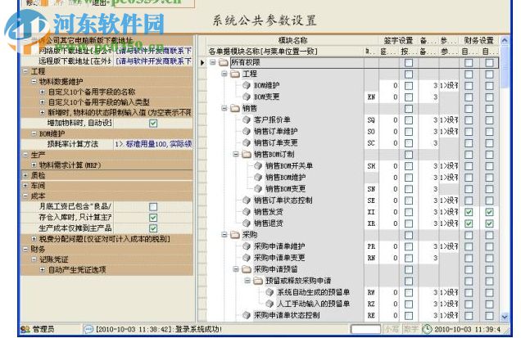Viewport: 521px width, 338px height.
Task: Click the cube icon next to 采购申请单状态控制
Action: click(x=247, y=315)
